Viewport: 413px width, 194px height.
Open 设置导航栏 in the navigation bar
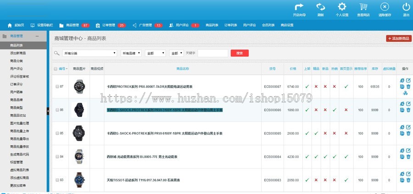[x=42, y=25]
